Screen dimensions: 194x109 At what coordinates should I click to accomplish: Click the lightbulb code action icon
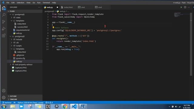(x=53, y=28)
